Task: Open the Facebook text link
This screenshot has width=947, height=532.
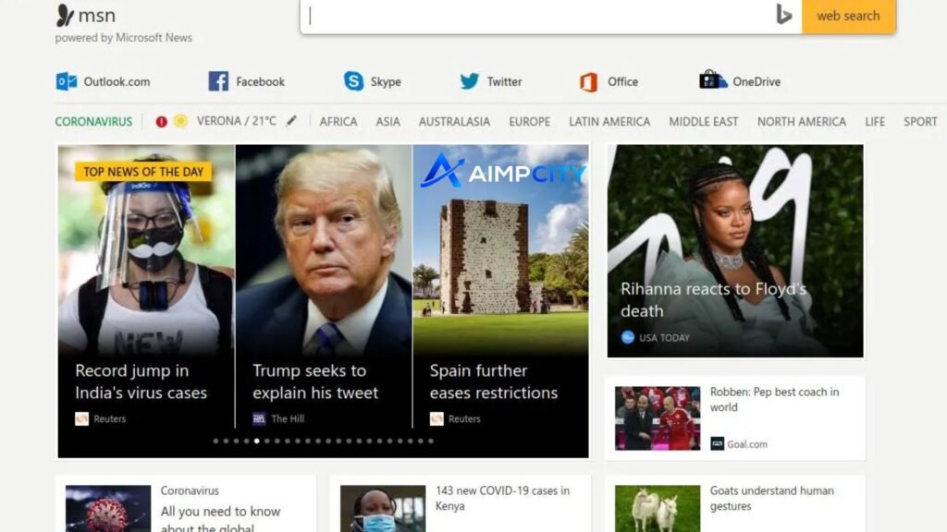Action: [260, 81]
